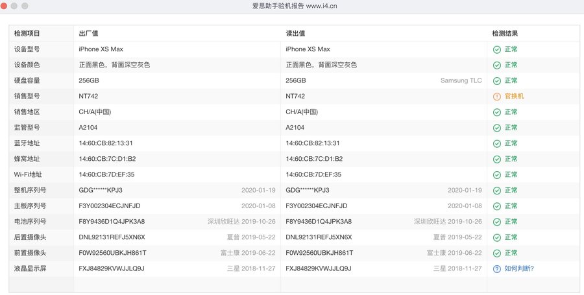This screenshot has width=584, height=295.
Task: Click read-side 夏普 2019-05-22 text
Action: [457, 237]
